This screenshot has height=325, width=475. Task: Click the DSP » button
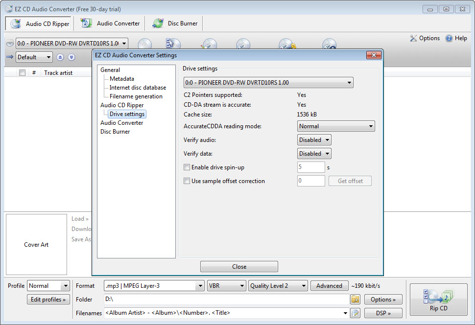pos(383,313)
